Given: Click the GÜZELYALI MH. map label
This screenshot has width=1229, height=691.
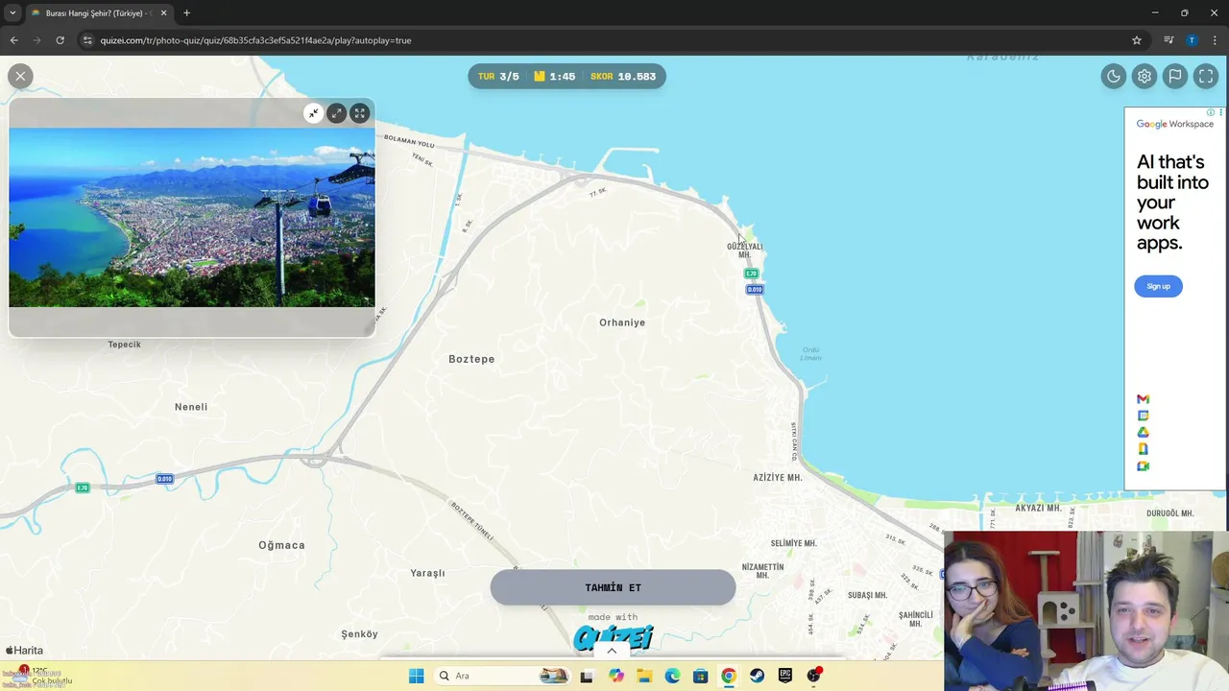Looking at the screenshot, I should 744,250.
